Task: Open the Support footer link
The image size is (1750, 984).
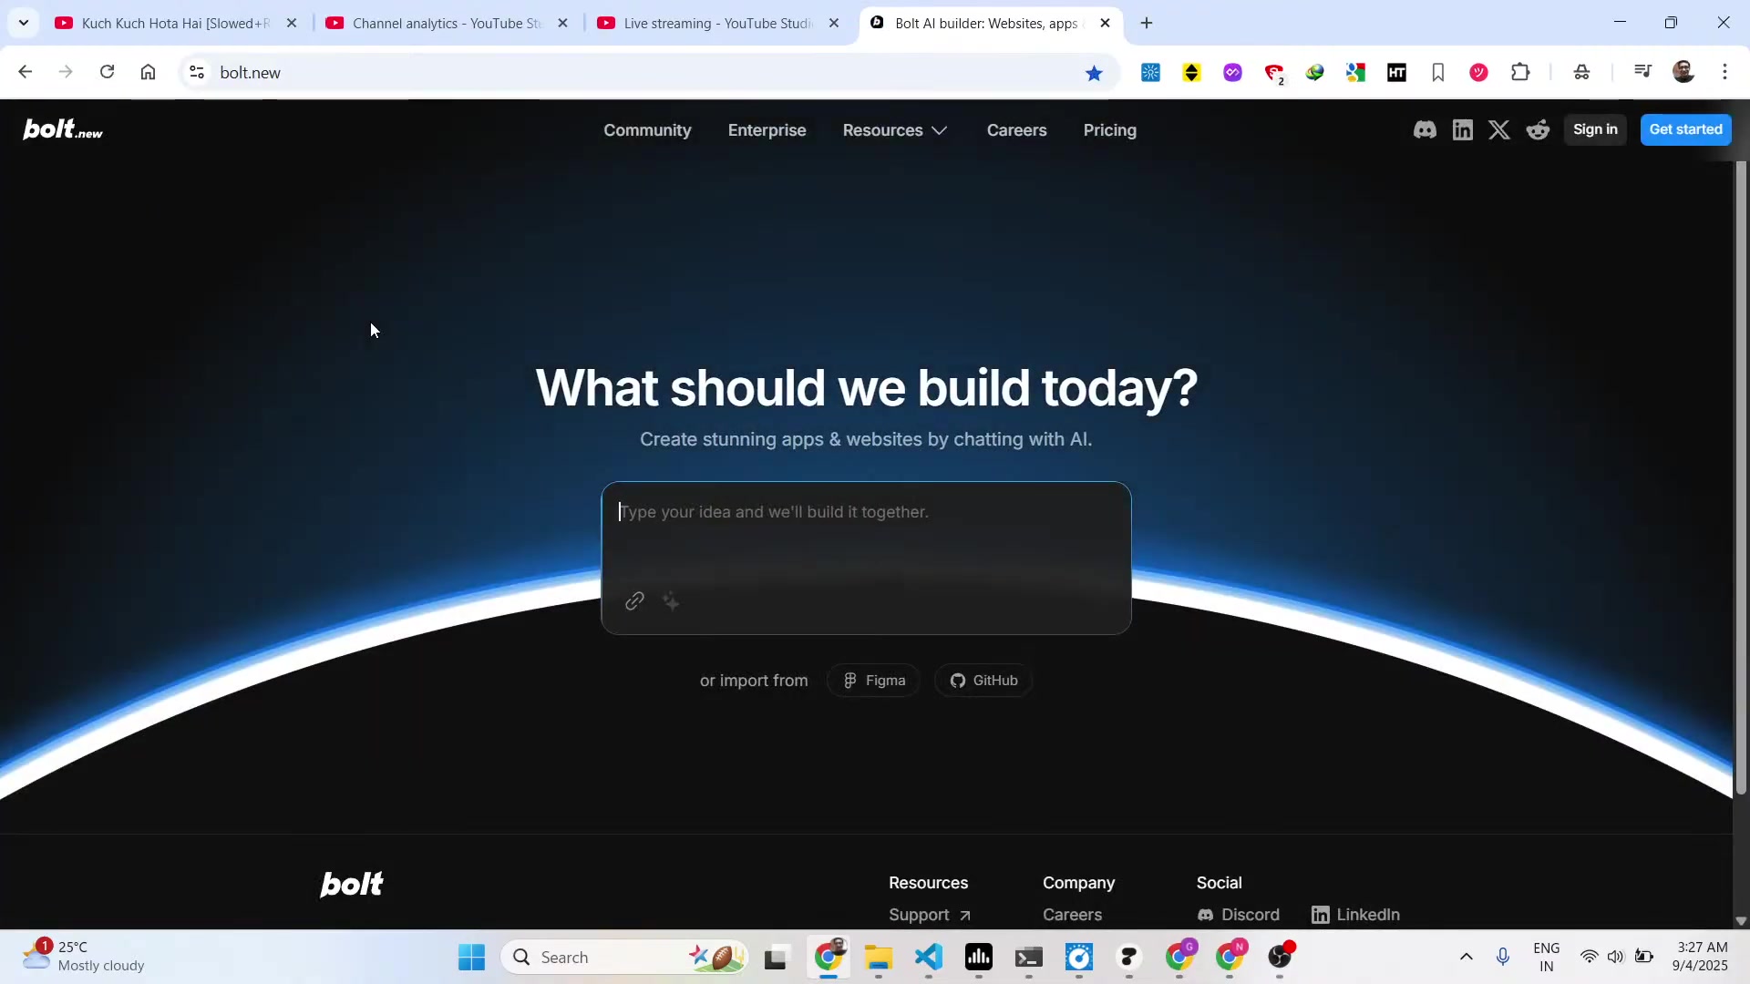Action: pos(929,915)
